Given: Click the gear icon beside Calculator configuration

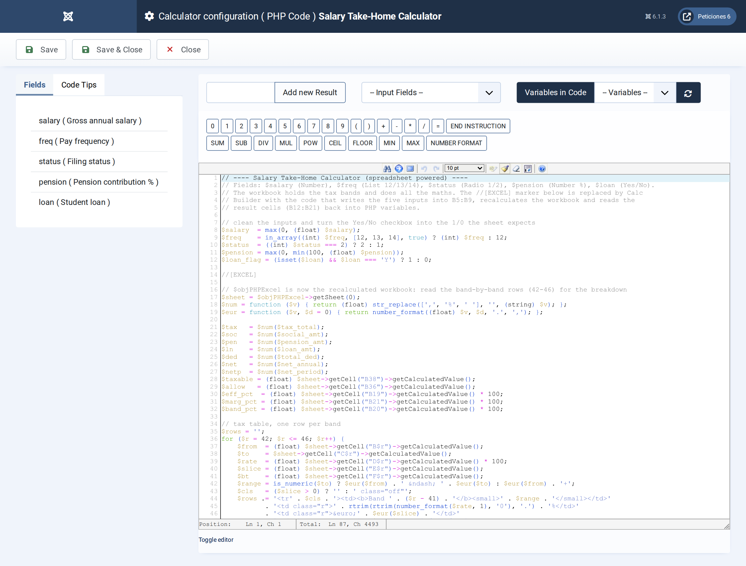Looking at the screenshot, I should 150,16.
